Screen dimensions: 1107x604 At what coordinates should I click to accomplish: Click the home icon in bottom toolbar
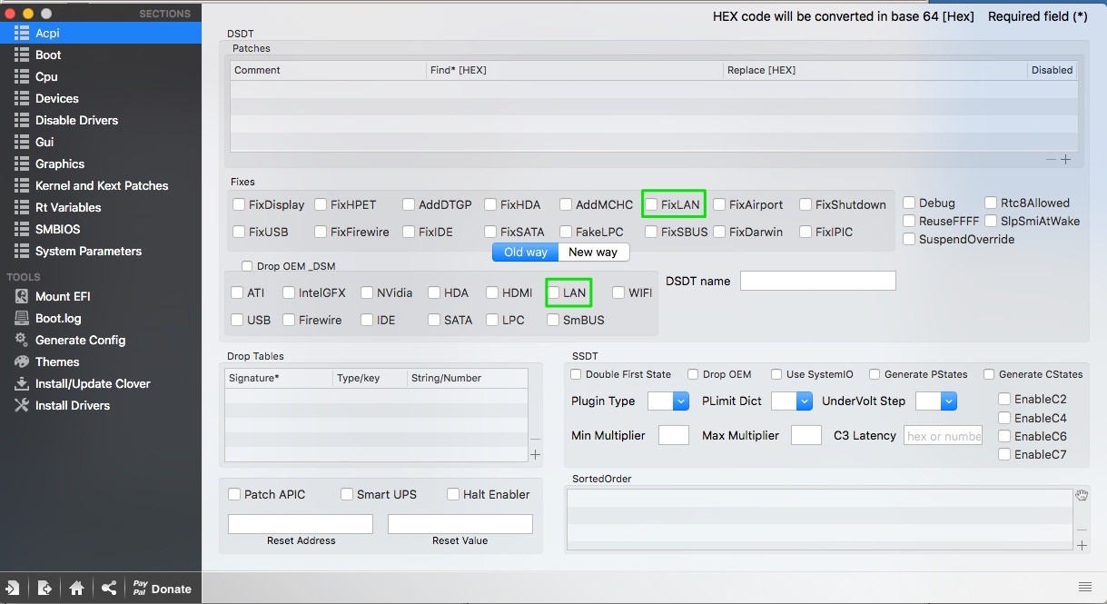(x=76, y=589)
